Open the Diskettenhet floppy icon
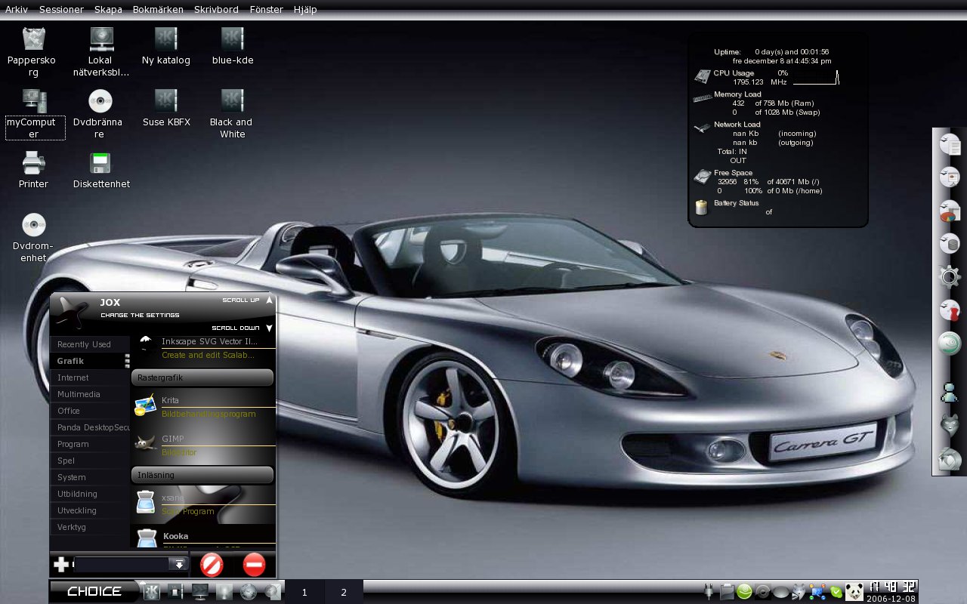Image resolution: width=967 pixels, height=604 pixels. tap(100, 170)
